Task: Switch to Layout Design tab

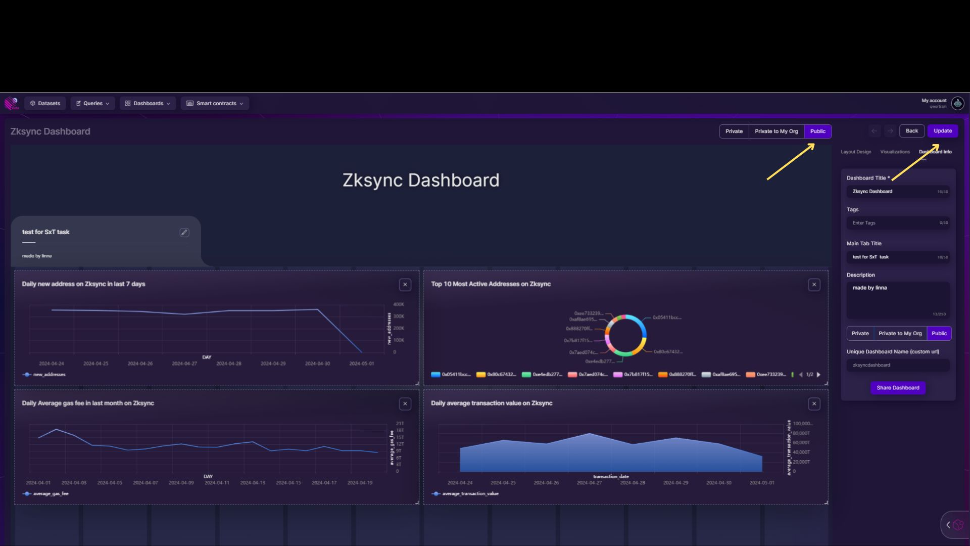Action: coord(856,152)
